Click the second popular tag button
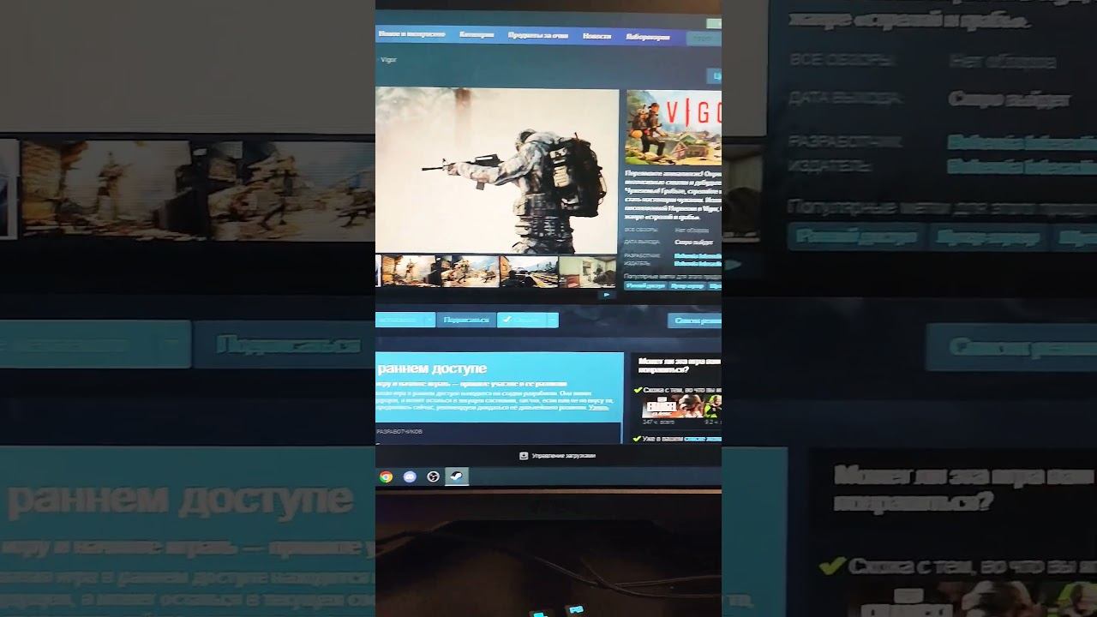Image resolution: width=1097 pixels, height=617 pixels. pyautogui.click(x=688, y=285)
